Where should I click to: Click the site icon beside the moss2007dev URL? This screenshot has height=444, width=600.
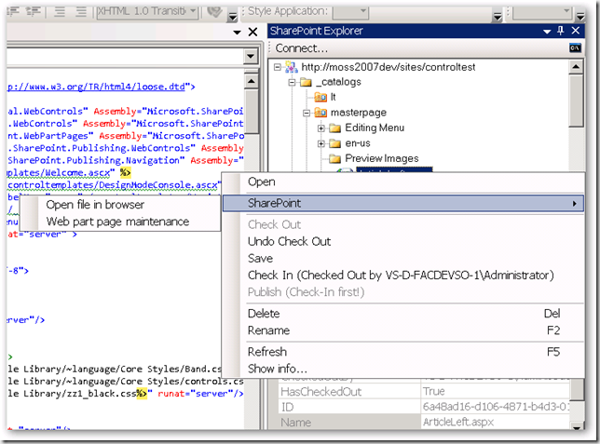click(x=292, y=67)
